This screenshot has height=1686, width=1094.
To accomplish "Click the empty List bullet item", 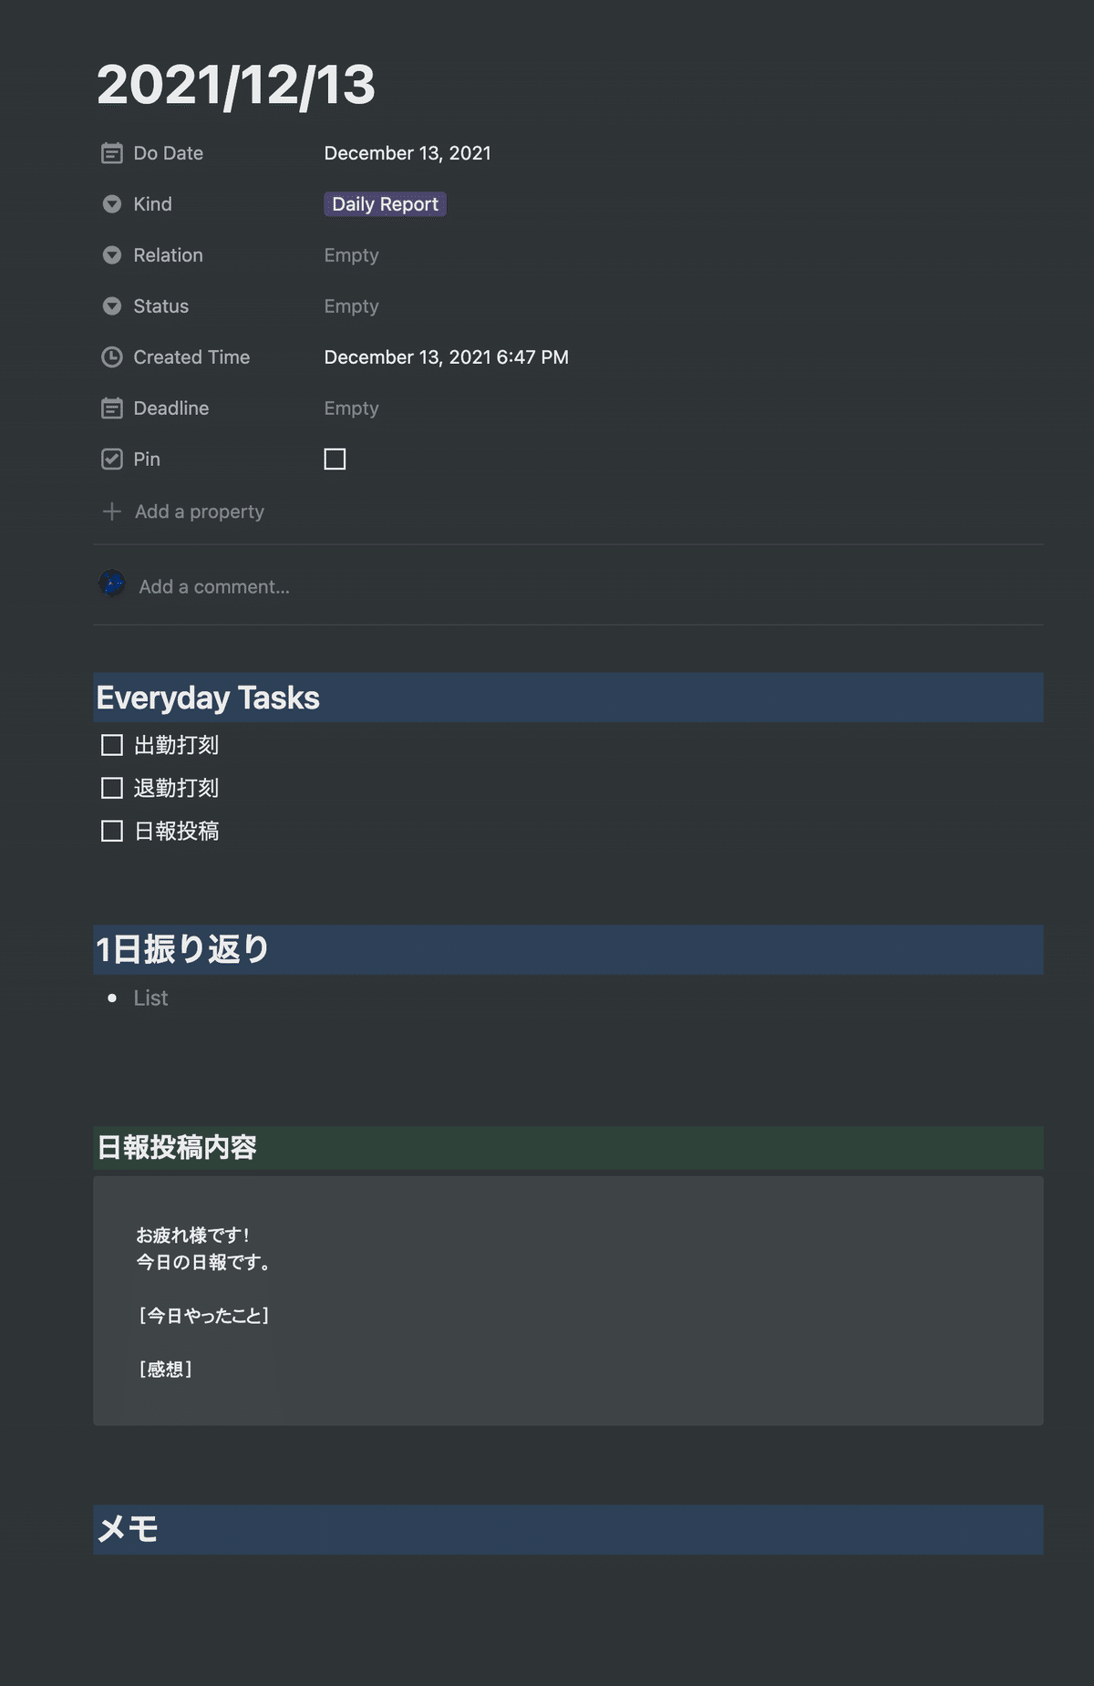I will pos(150,998).
